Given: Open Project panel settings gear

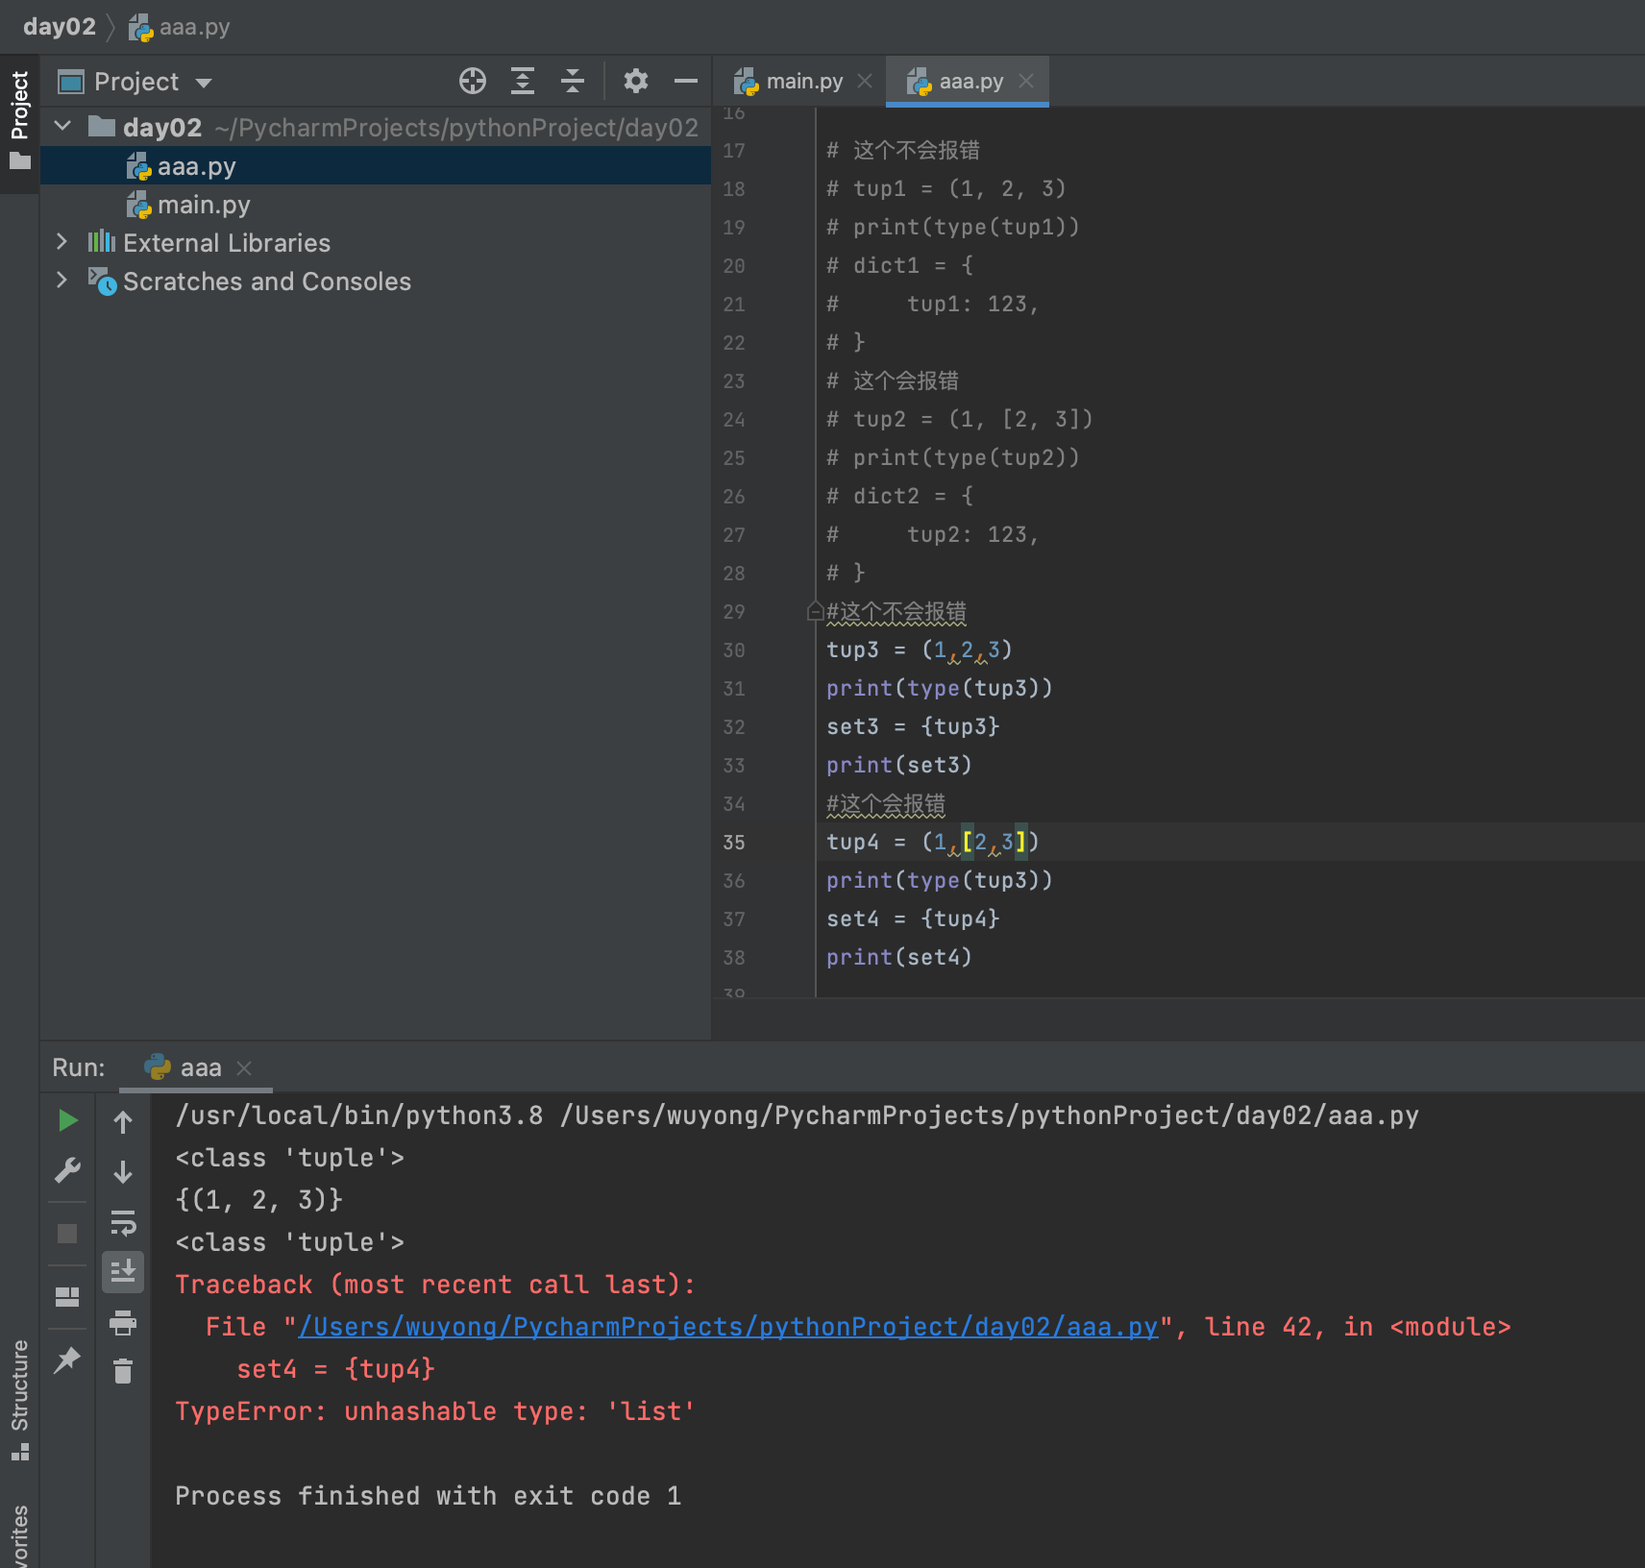Looking at the screenshot, I should pyautogui.click(x=635, y=82).
